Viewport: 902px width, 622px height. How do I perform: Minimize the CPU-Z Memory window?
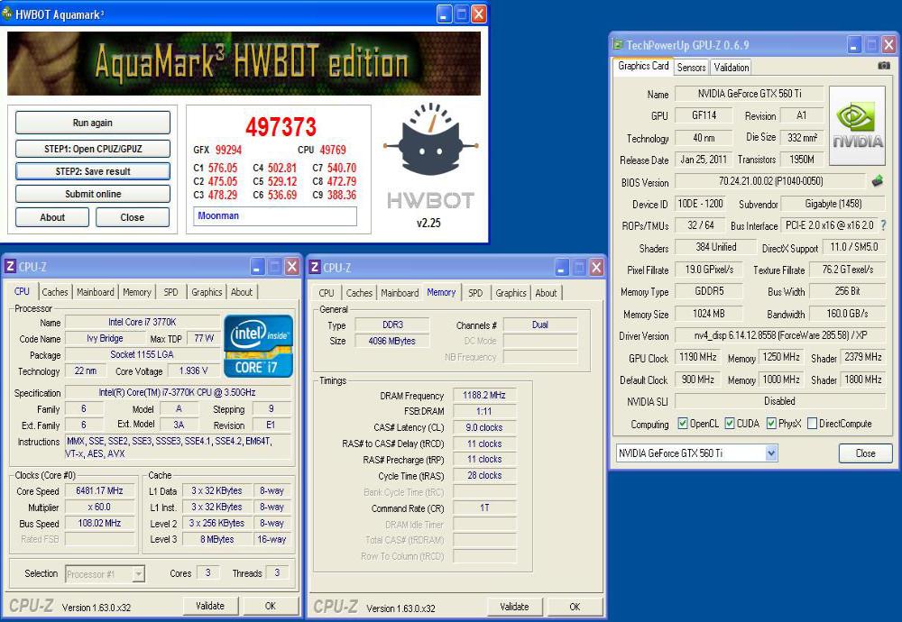pyautogui.click(x=561, y=267)
